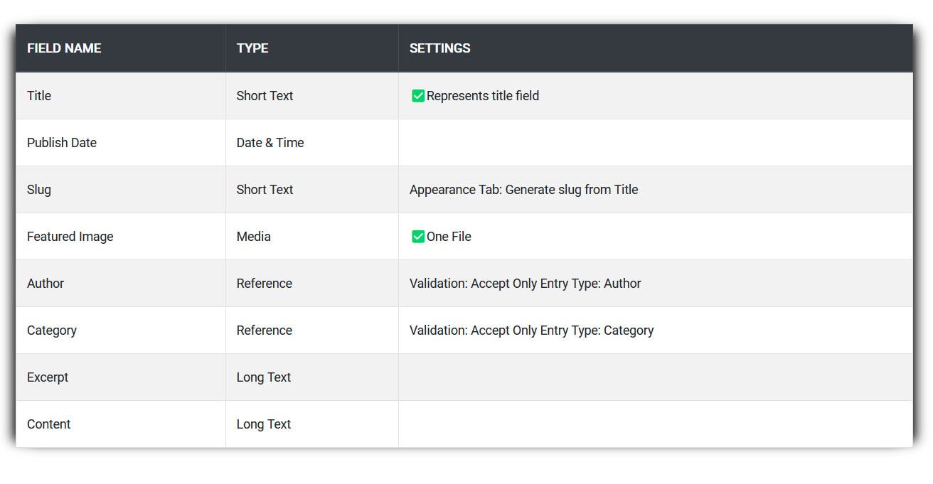The width and height of the screenshot is (933, 484).
Task: Click the Long Text type for Excerpt
Action: pos(264,377)
